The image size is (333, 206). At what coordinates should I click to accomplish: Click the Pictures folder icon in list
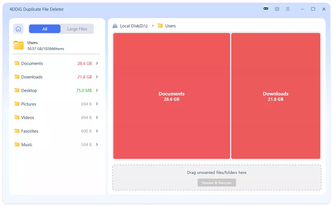click(x=17, y=104)
